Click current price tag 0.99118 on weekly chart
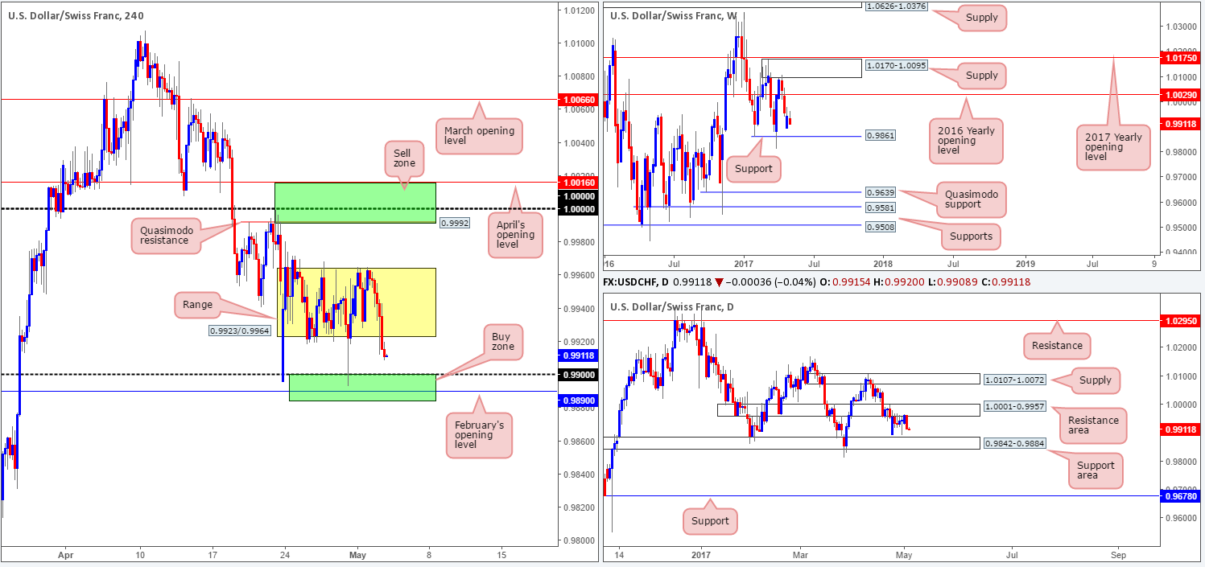Image resolution: width=1205 pixels, height=567 pixels. point(1180,125)
